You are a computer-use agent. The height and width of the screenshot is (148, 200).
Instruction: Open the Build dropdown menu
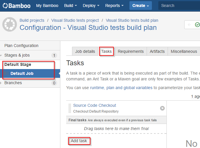click(x=71, y=6)
